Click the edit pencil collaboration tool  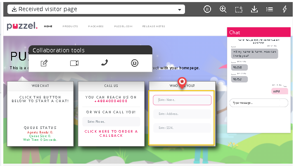tap(44, 63)
